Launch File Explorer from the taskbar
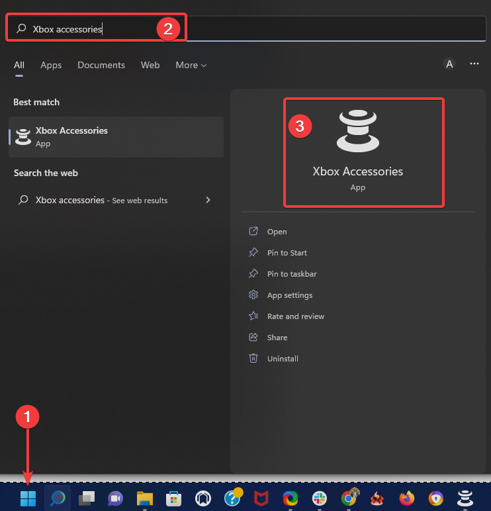Image resolution: width=491 pixels, height=511 pixels. tap(145, 498)
